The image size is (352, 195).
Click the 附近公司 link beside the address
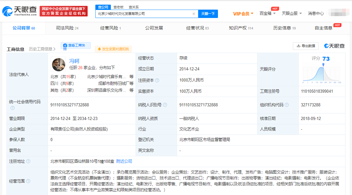pos(124,161)
